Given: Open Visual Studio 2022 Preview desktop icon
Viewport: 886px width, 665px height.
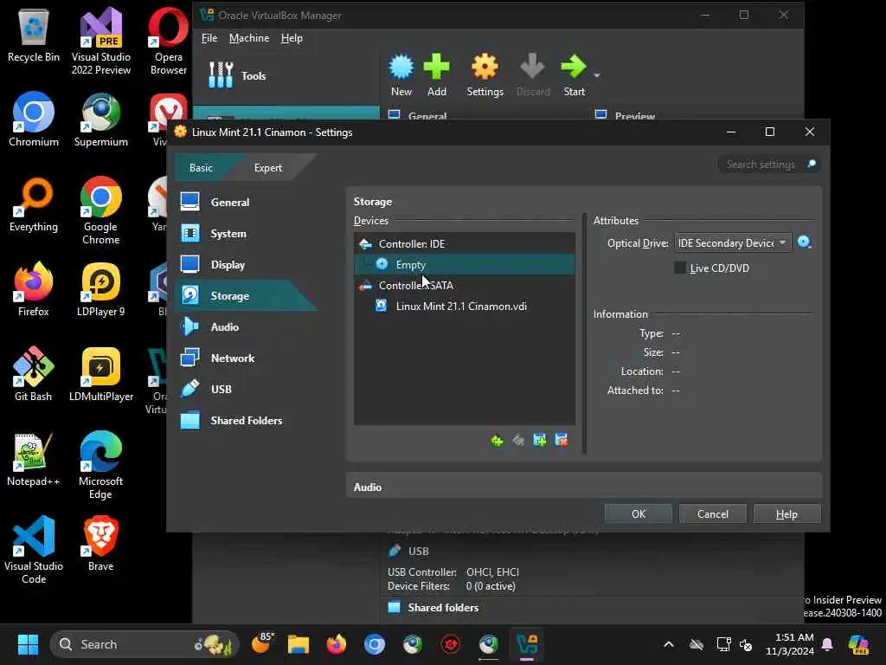Looking at the screenshot, I should [x=100, y=41].
